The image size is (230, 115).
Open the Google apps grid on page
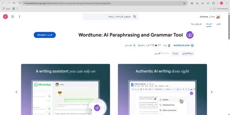[13, 17]
